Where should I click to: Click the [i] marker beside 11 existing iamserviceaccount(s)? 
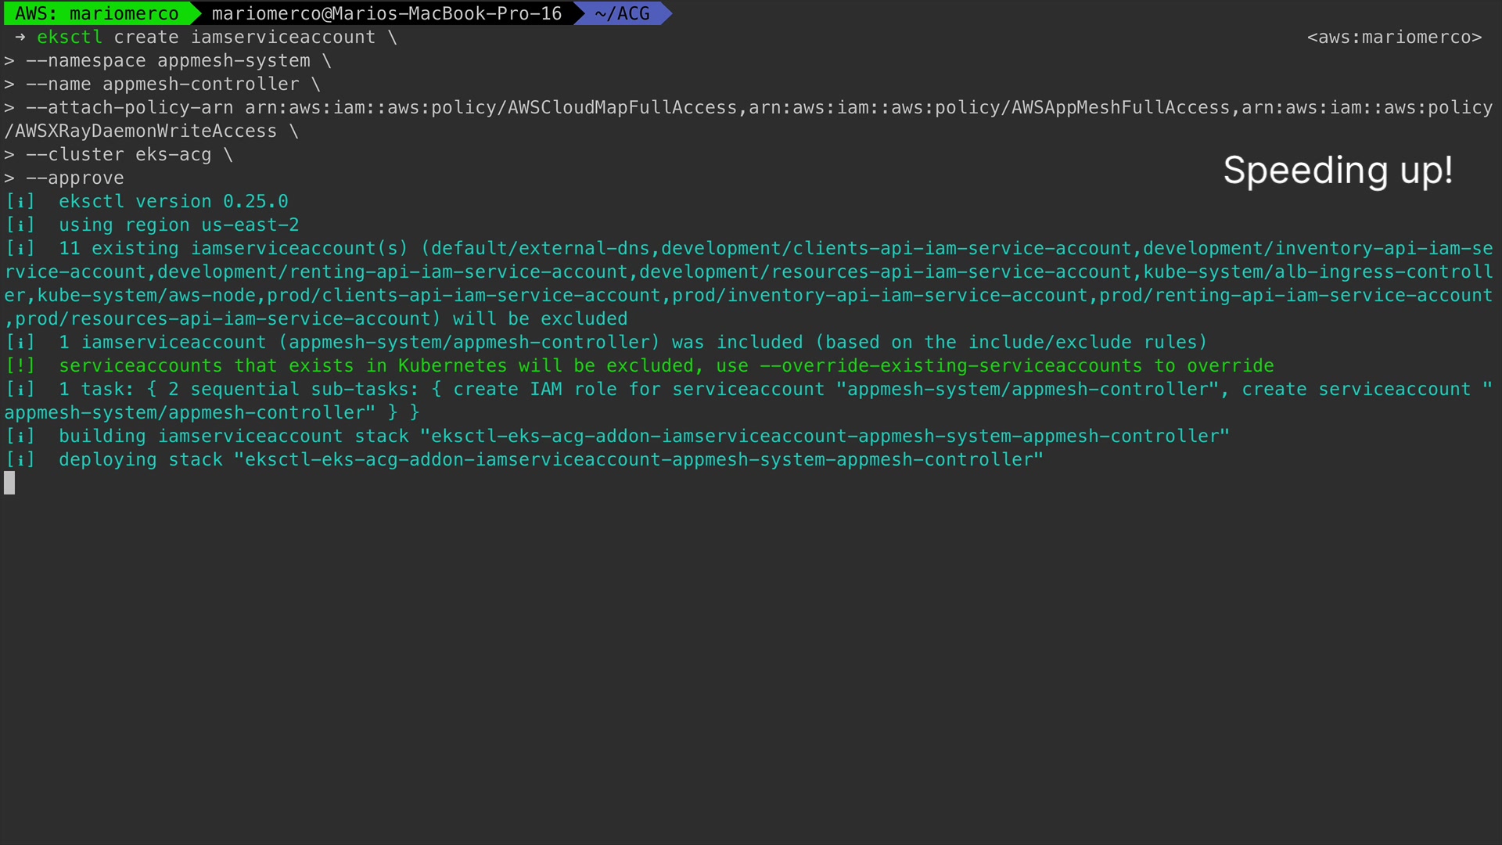tap(20, 248)
